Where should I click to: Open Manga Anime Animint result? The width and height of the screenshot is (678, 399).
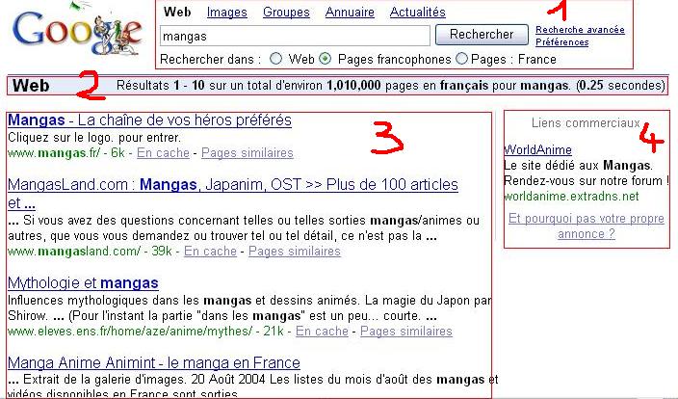point(154,362)
